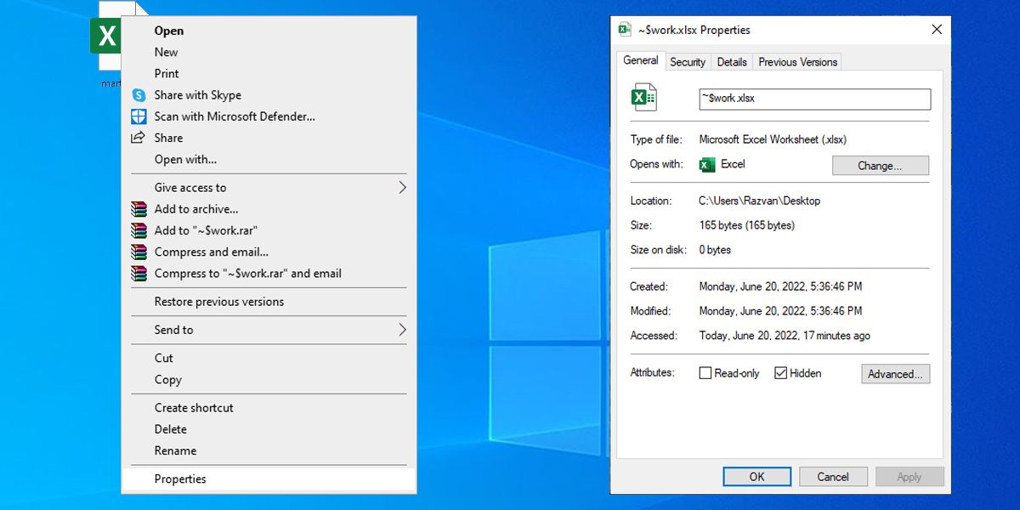Select Properties from the context menu

click(x=180, y=479)
